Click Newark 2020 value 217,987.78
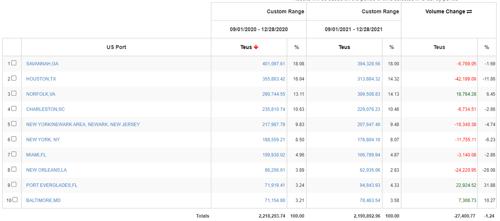 [274, 124]
